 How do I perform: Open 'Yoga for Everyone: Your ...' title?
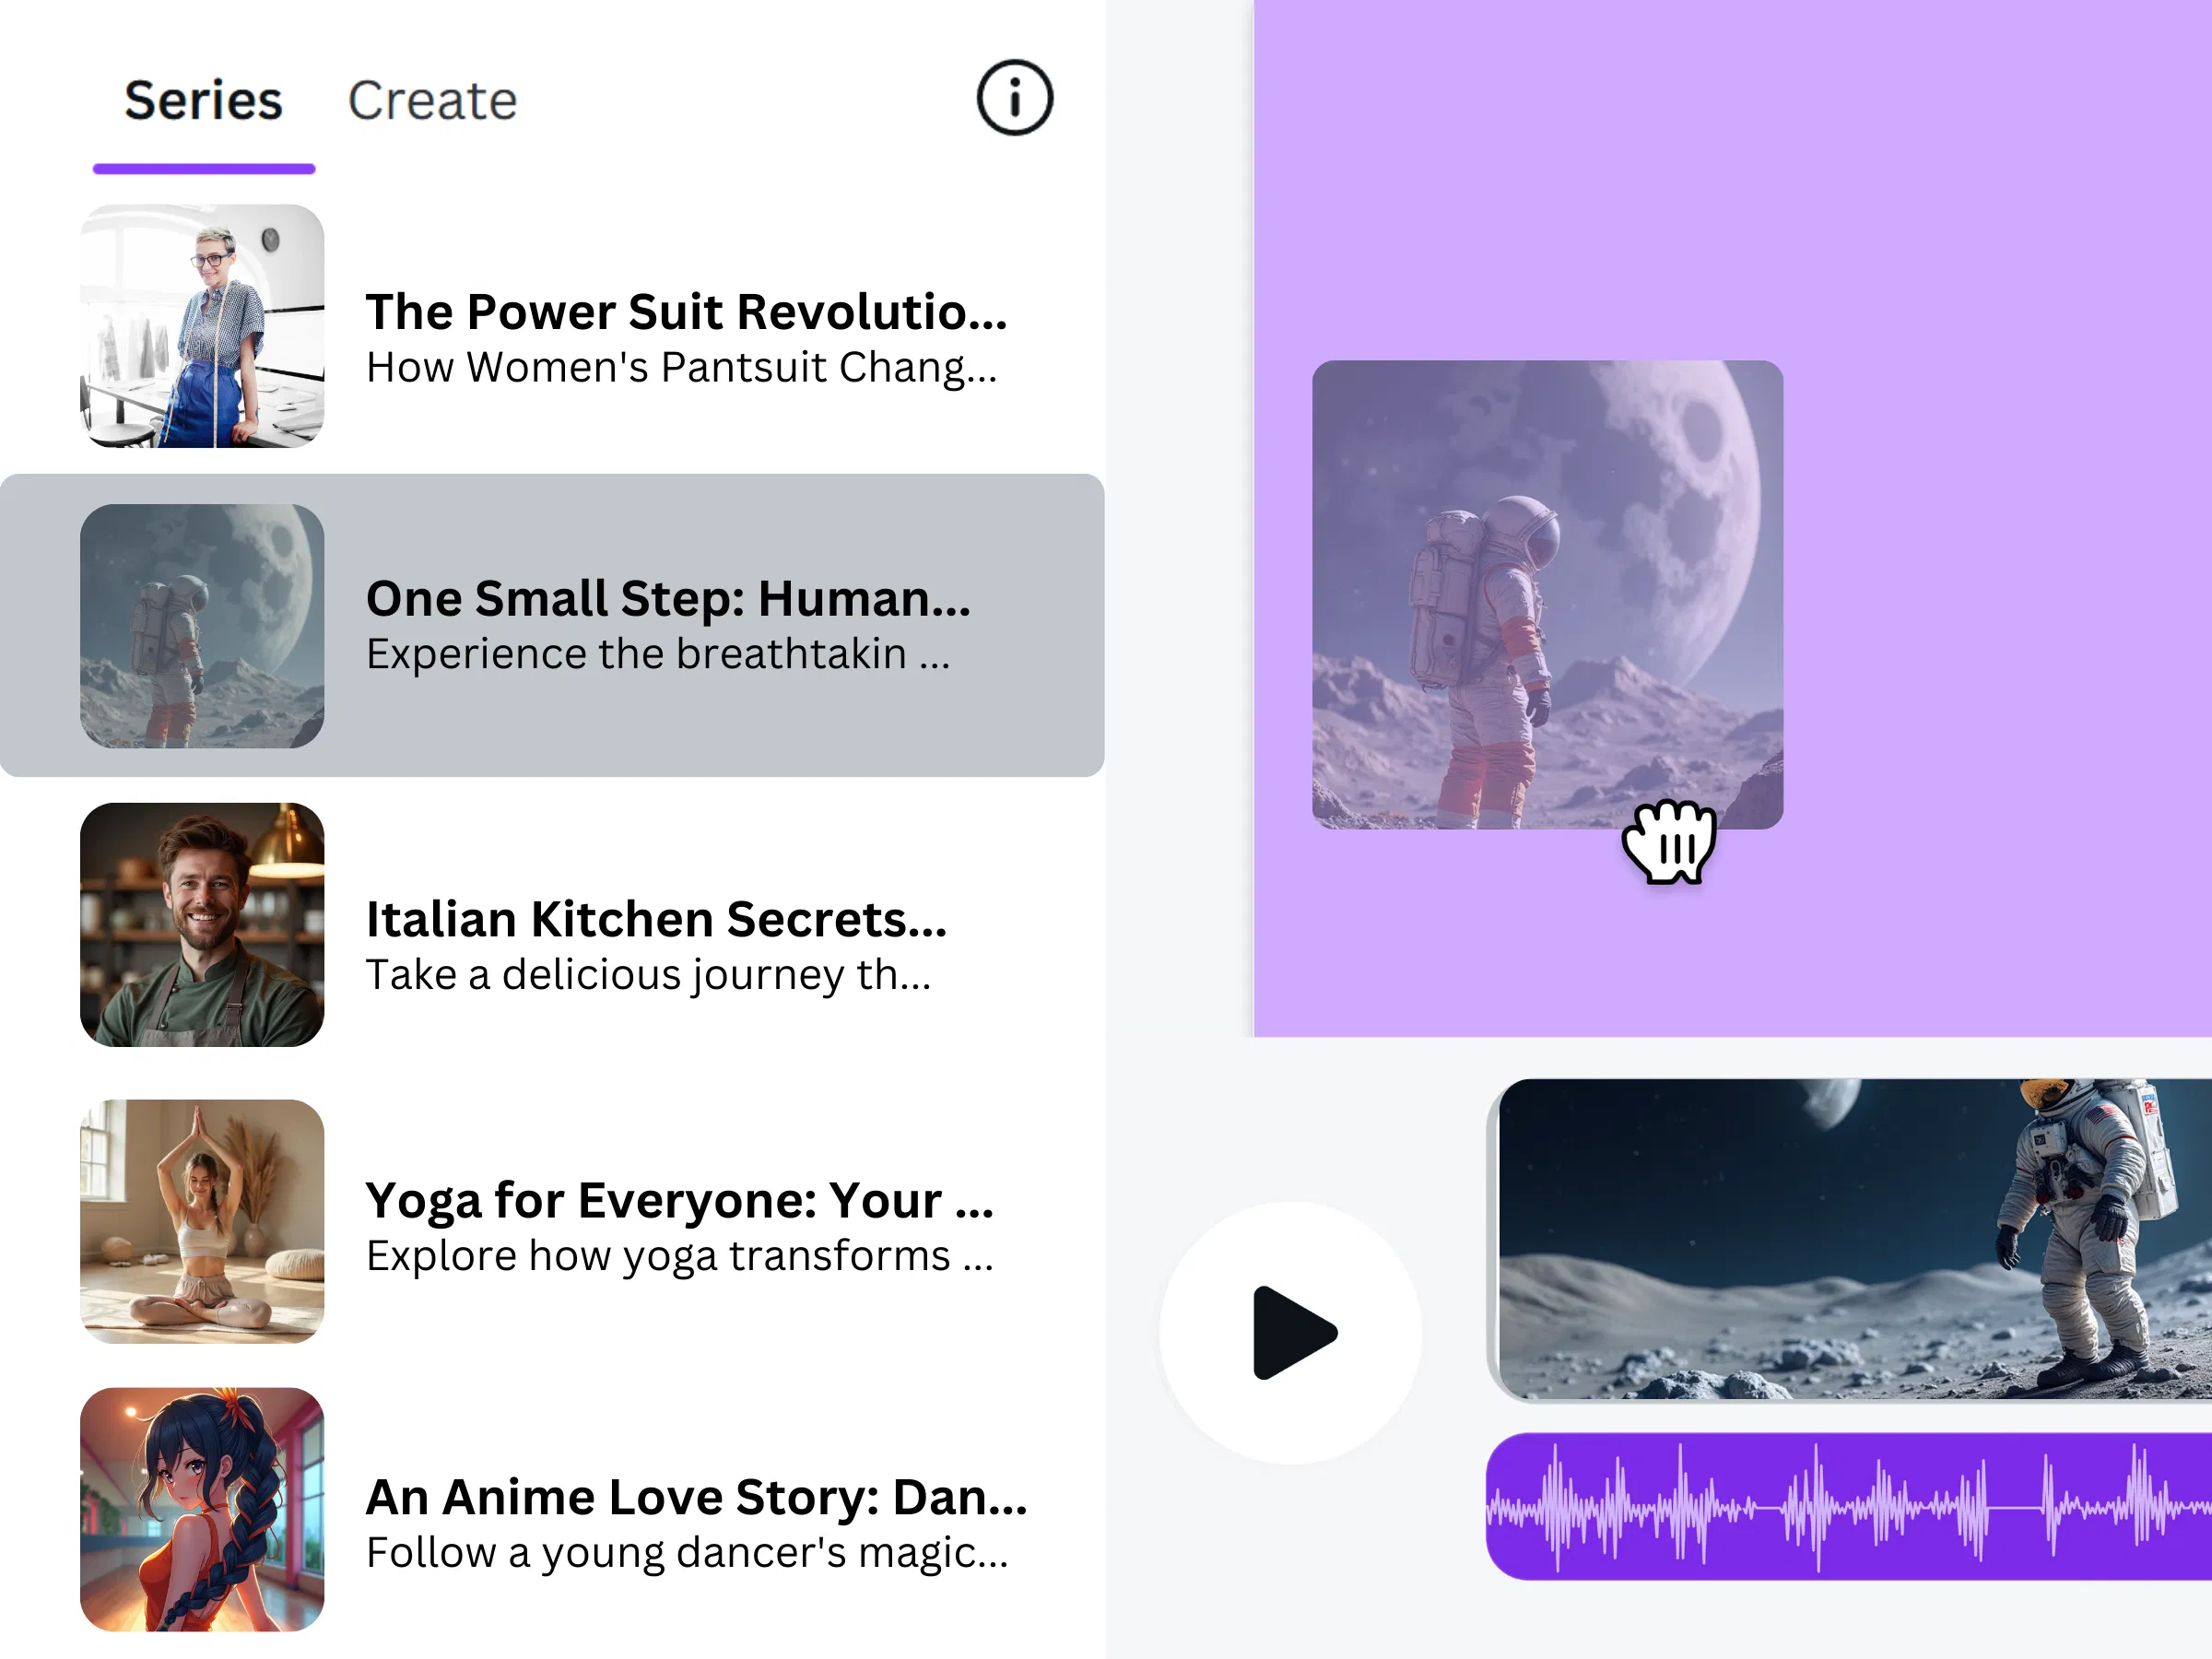680,1200
